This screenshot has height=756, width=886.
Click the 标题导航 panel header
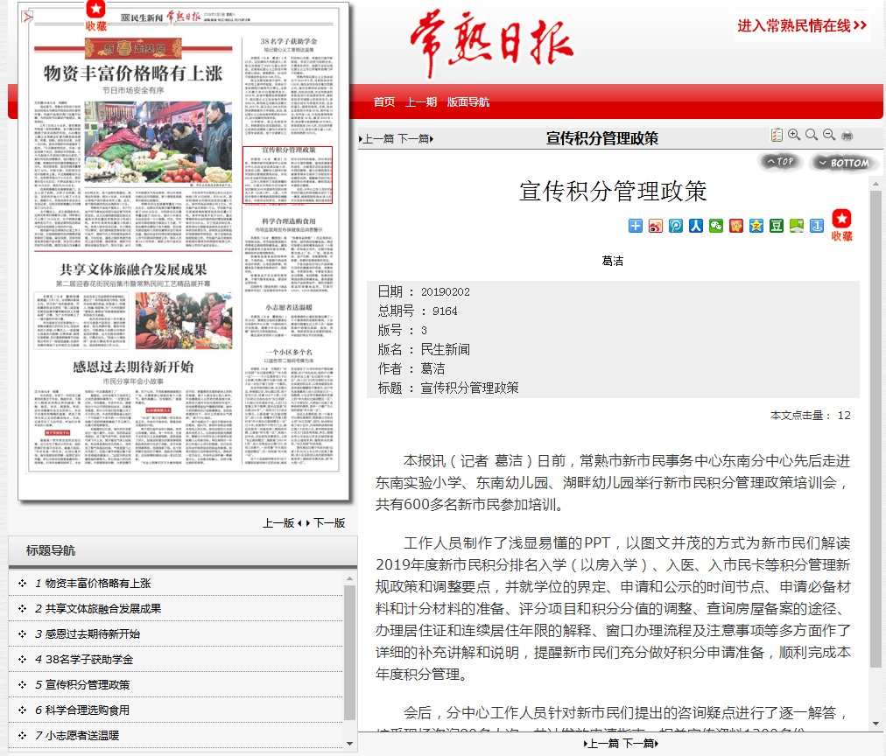pos(183,550)
